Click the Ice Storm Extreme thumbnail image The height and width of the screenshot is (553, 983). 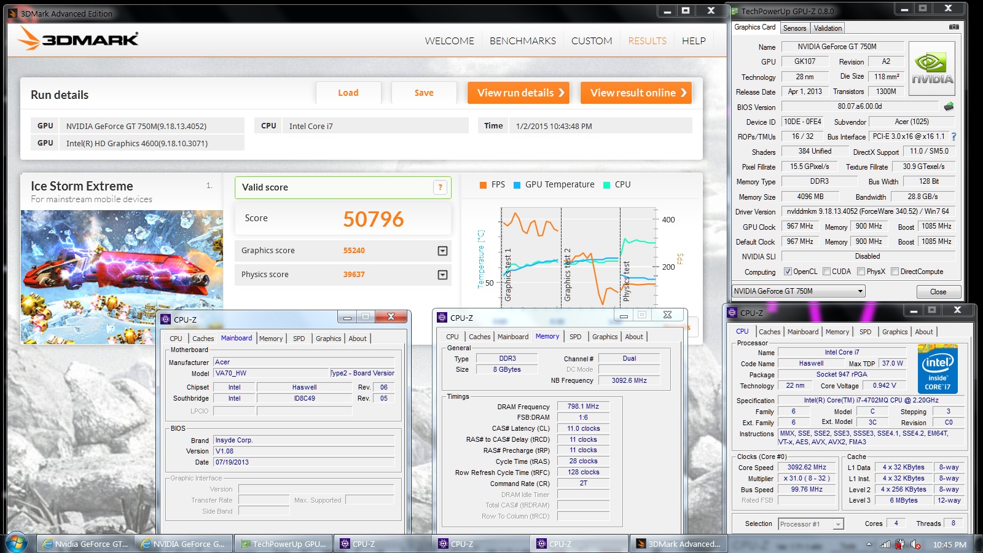(x=122, y=276)
